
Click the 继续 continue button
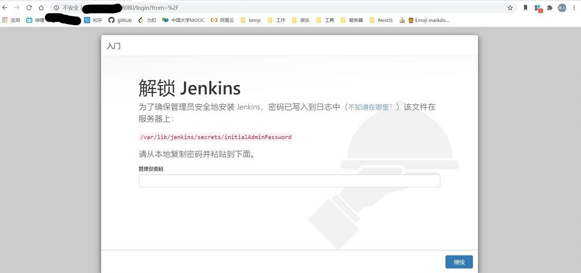(x=459, y=262)
